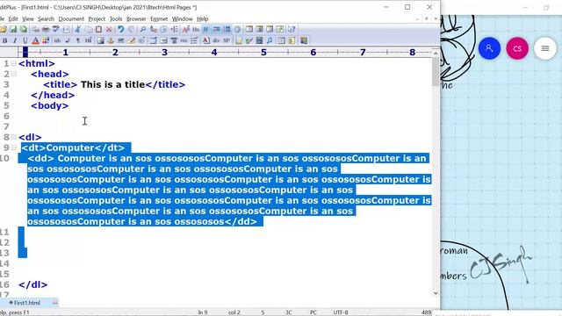Click blue person button in whiteboard window

click(x=489, y=48)
